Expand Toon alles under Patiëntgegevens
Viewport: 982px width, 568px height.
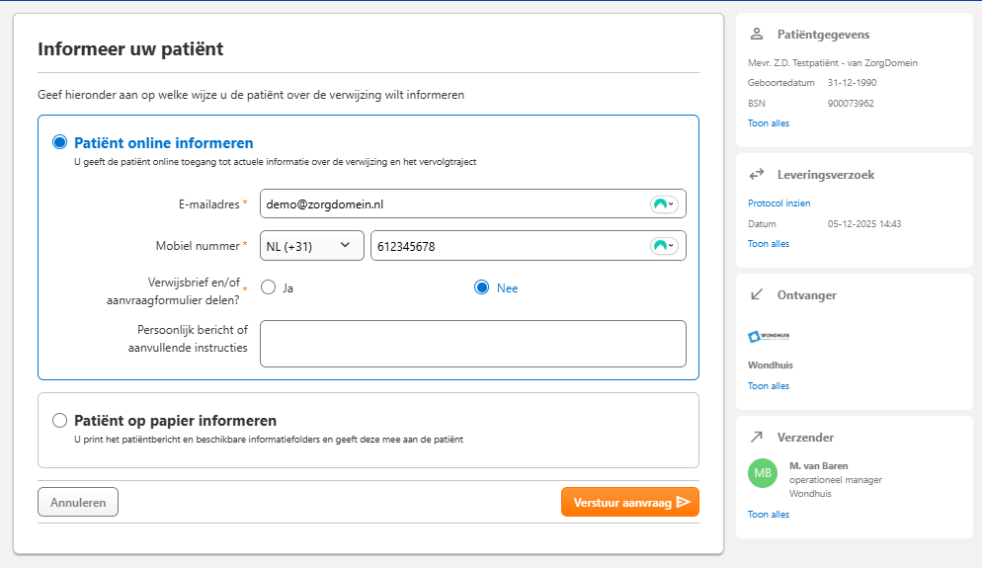pos(769,123)
